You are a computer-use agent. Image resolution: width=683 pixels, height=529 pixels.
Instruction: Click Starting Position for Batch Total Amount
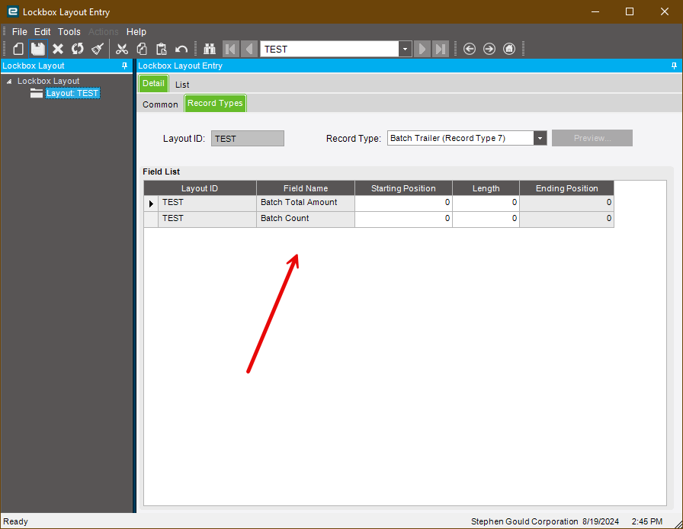(x=403, y=203)
